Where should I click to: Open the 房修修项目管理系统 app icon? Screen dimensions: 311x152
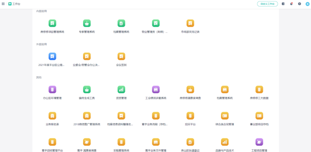click(x=52, y=23)
